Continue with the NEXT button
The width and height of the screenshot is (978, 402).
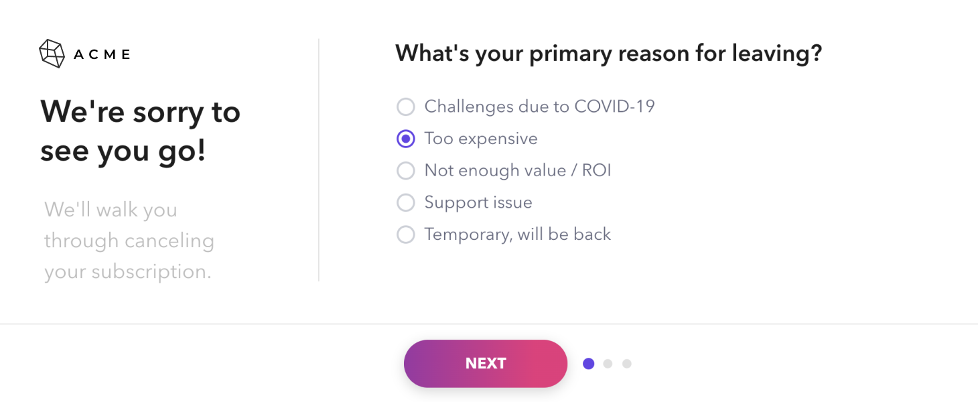(486, 363)
